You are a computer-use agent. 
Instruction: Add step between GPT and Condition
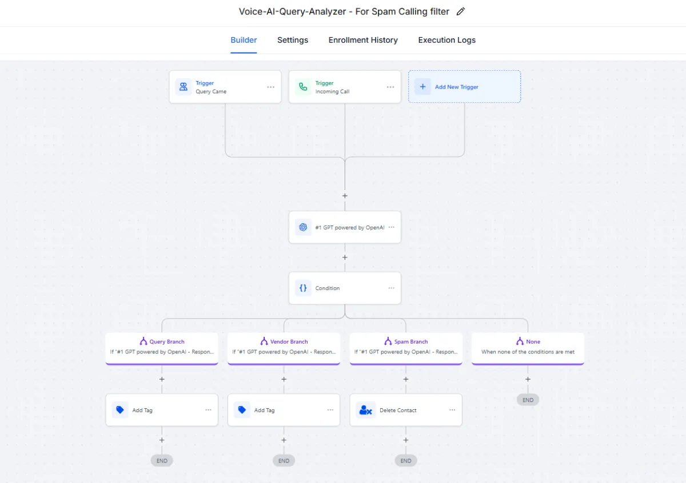pyautogui.click(x=345, y=257)
